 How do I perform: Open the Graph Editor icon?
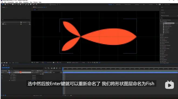pos(60,68)
